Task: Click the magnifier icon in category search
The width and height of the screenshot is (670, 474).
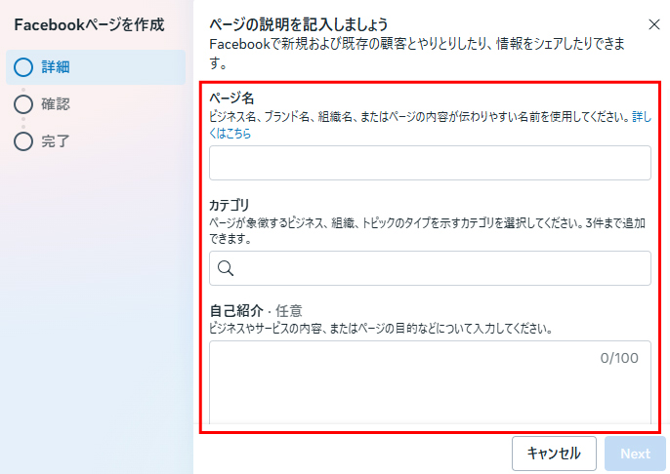Action: point(225,268)
